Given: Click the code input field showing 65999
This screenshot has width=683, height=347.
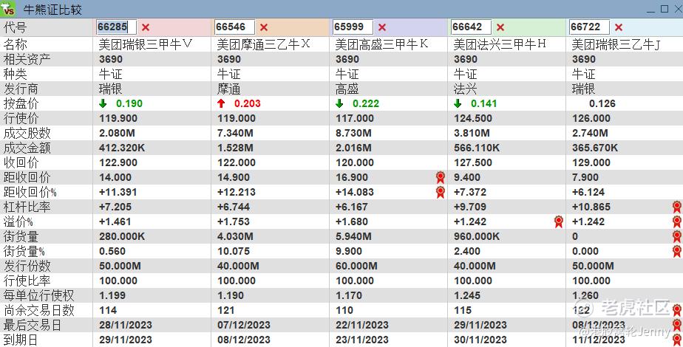Looking at the screenshot, I should click(x=353, y=27).
